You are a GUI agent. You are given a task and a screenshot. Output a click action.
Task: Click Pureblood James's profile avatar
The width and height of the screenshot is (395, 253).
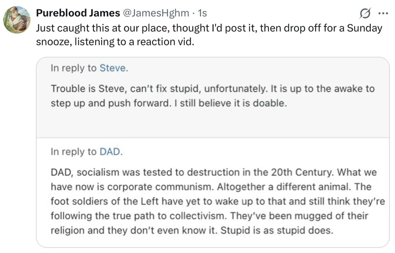pos(17,20)
